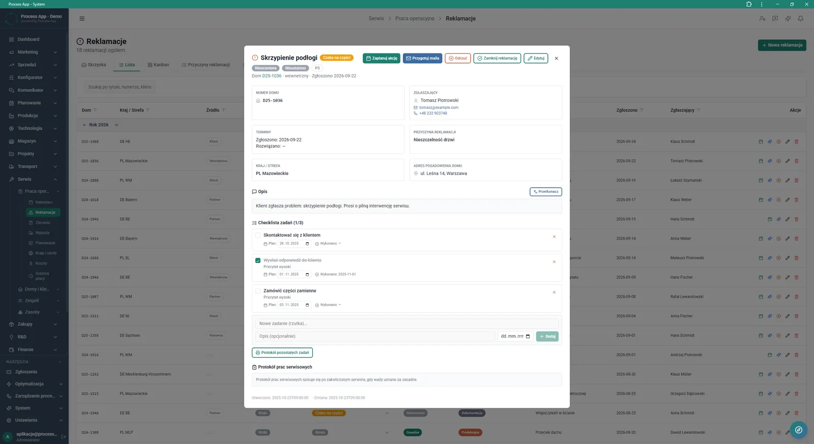Viewport: 814px width, 444px height.
Task: Uncheck the Wysłać odpowiedź do klienta task
Action: pos(258,260)
